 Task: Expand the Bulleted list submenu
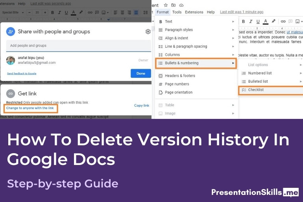coord(271,82)
